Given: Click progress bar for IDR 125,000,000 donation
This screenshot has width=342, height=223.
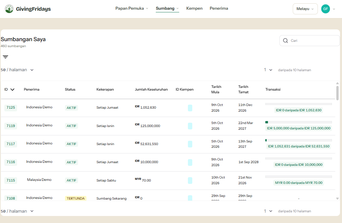Looking at the screenshot, I should pyautogui.click(x=298, y=122).
